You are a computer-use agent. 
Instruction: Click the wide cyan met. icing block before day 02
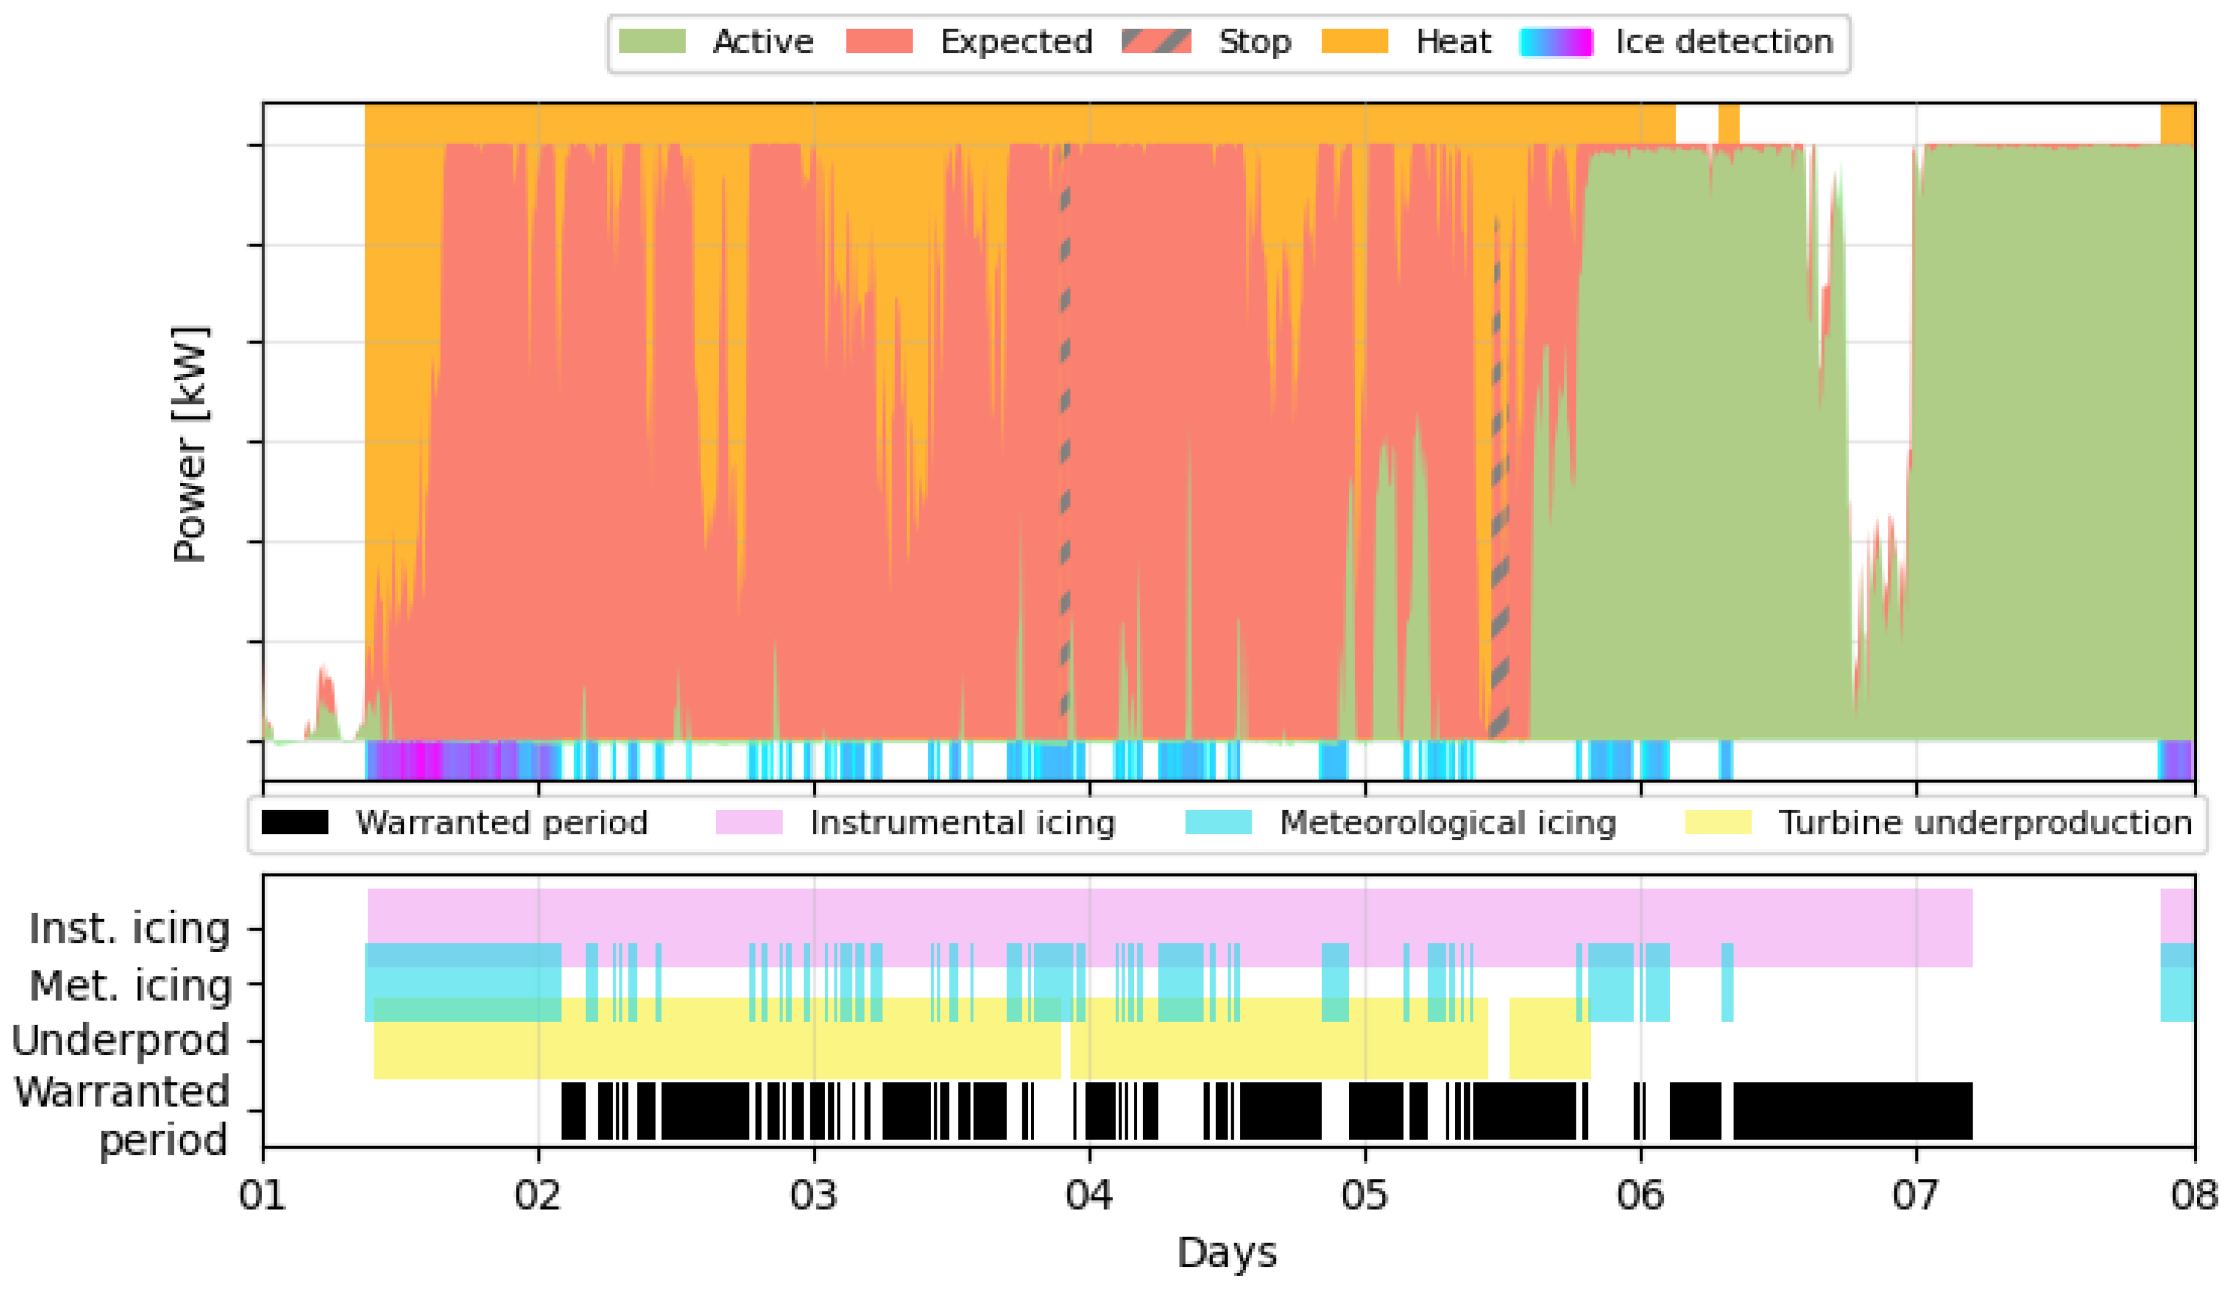coord(462,983)
